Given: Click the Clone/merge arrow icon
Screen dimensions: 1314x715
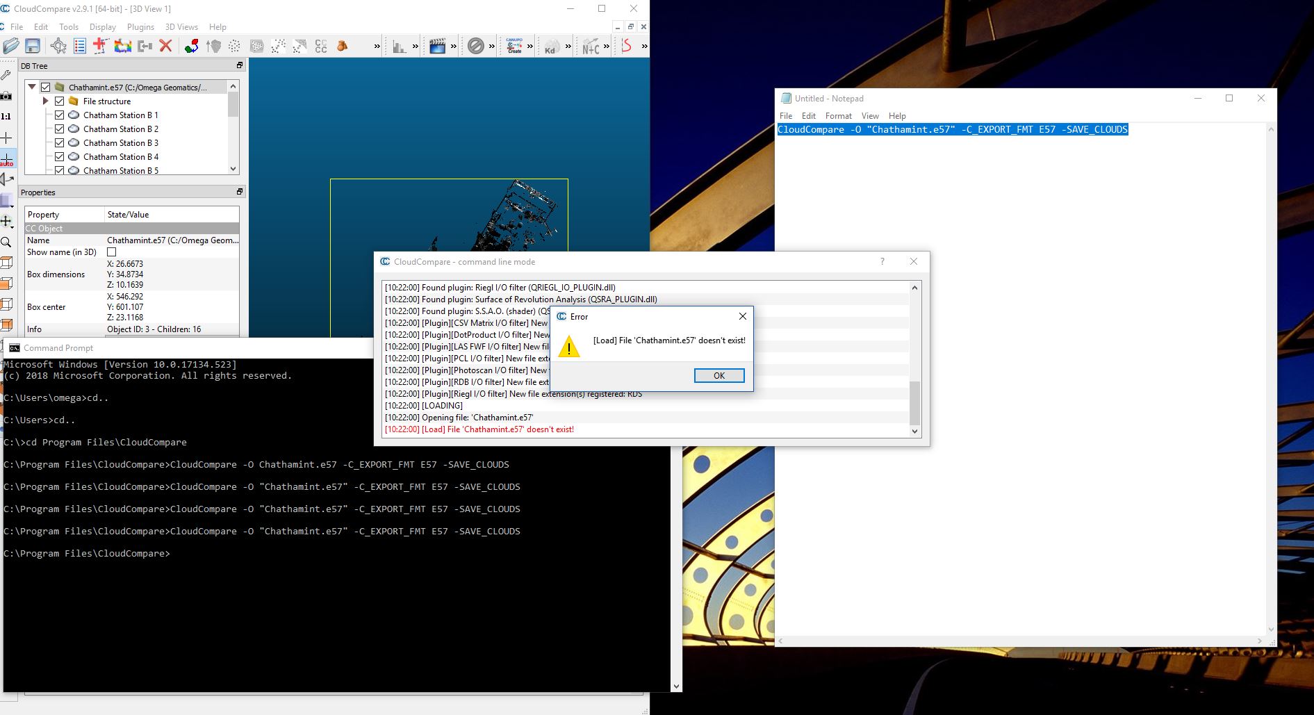Looking at the screenshot, I should coord(145,46).
